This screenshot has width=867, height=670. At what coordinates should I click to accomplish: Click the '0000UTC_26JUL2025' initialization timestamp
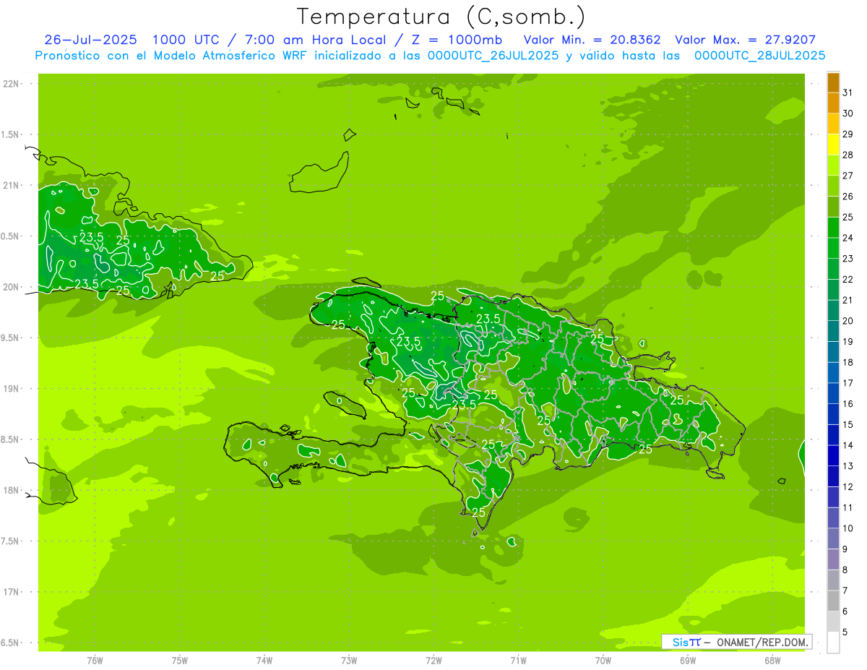493,56
